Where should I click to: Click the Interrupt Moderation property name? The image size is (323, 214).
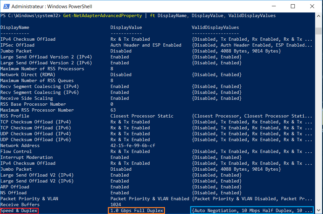[27, 157]
